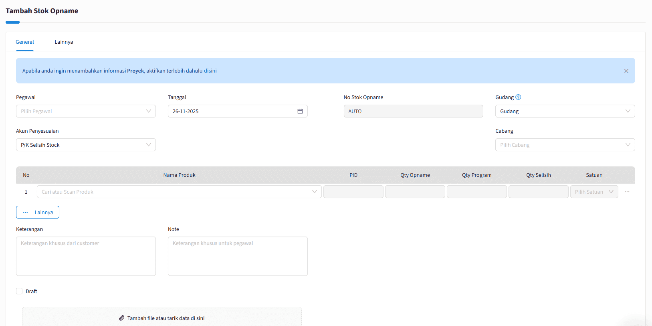Focus the Keterangan text area
The image size is (652, 326).
coord(86,256)
